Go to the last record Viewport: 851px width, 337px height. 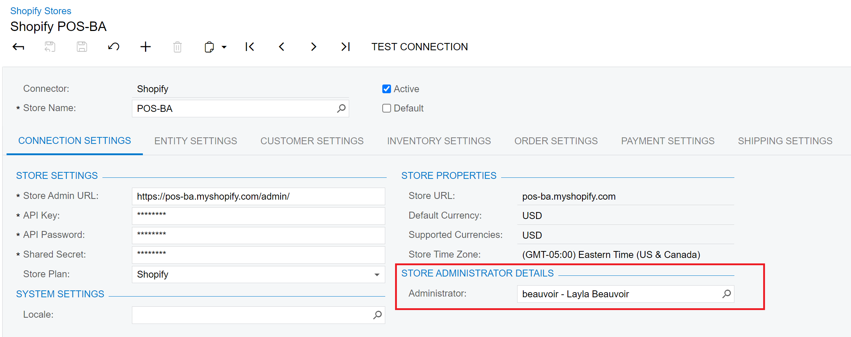pyautogui.click(x=346, y=47)
